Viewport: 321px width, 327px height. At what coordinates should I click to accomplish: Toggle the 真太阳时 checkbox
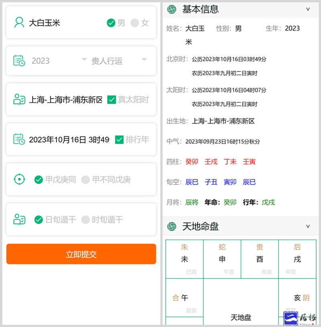(x=112, y=99)
